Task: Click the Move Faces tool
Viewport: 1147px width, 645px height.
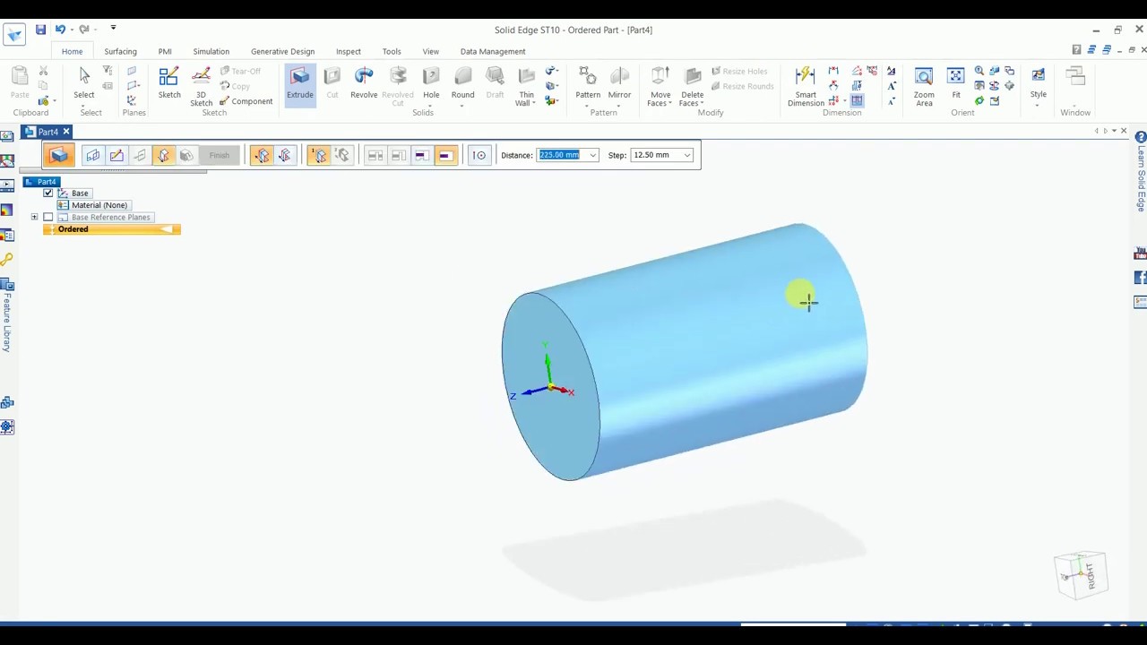Action: pyautogui.click(x=660, y=86)
